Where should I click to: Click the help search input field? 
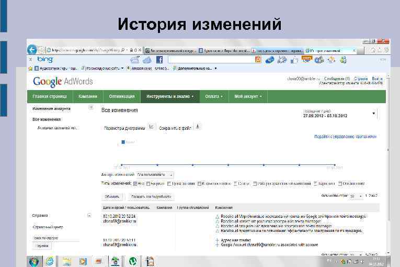(56, 238)
